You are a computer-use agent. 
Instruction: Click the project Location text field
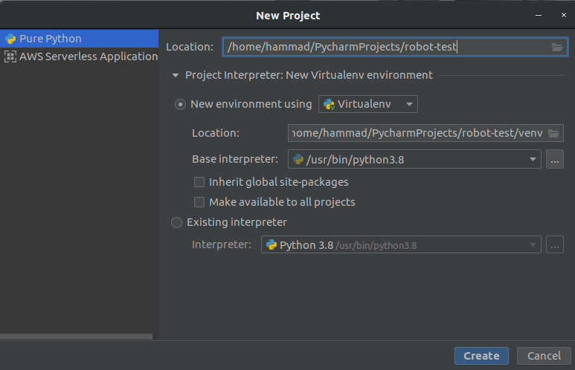(x=385, y=47)
